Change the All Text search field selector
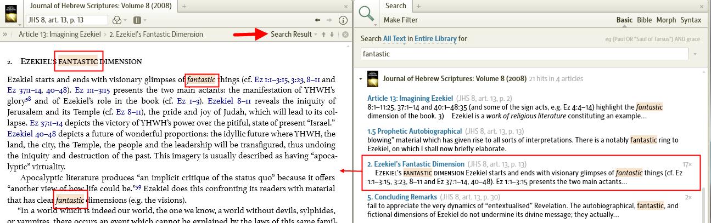The width and height of the screenshot is (711, 223). [394, 38]
